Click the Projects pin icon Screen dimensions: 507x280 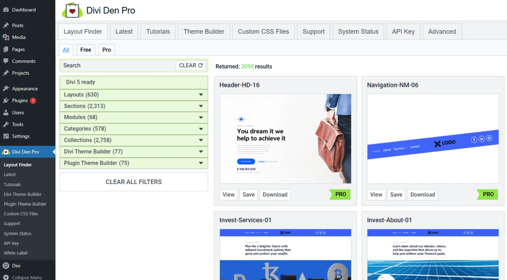click(6, 73)
